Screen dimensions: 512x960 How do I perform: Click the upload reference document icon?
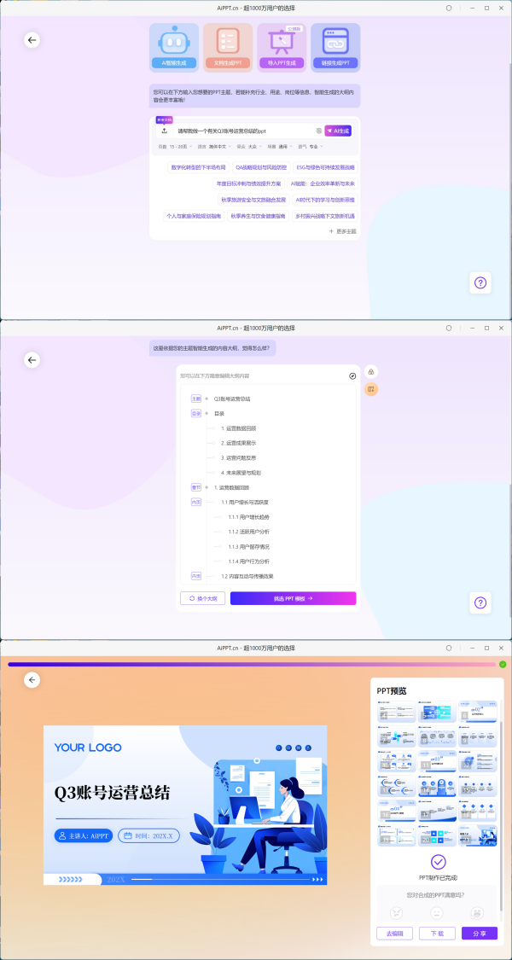164,131
